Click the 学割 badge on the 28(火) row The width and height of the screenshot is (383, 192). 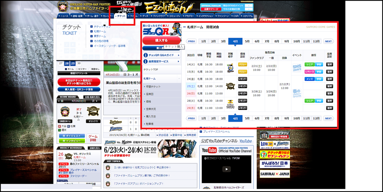[x=319, y=101]
